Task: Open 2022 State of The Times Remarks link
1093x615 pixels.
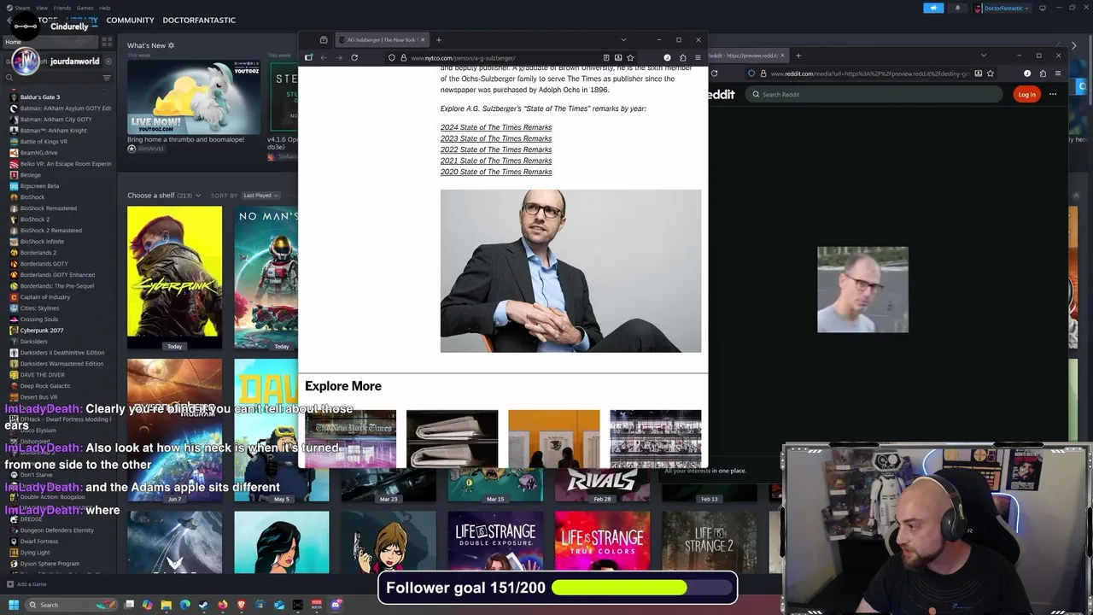Action: (496, 149)
